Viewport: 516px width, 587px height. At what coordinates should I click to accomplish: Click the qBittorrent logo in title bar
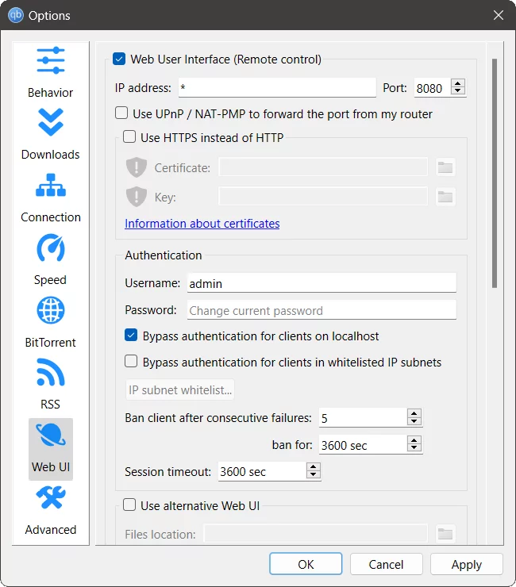(x=16, y=15)
